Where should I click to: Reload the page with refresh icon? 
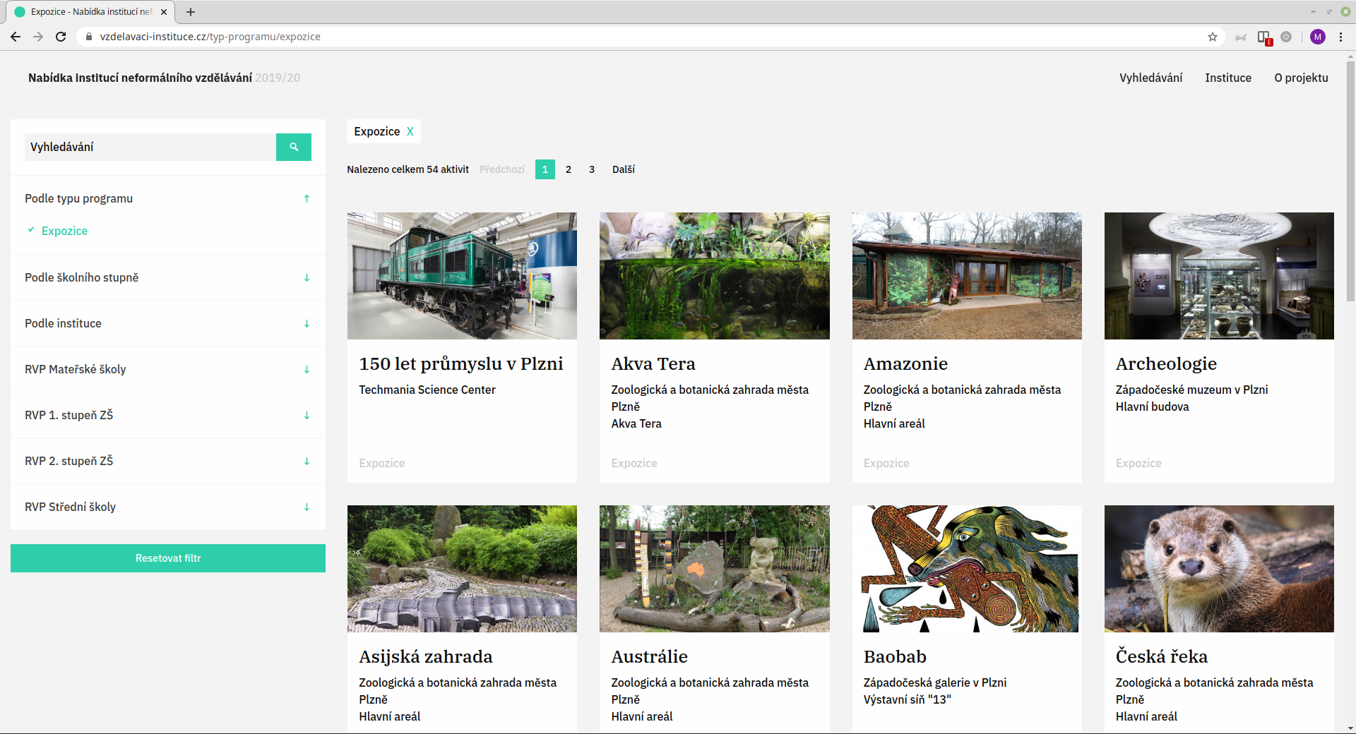61,37
